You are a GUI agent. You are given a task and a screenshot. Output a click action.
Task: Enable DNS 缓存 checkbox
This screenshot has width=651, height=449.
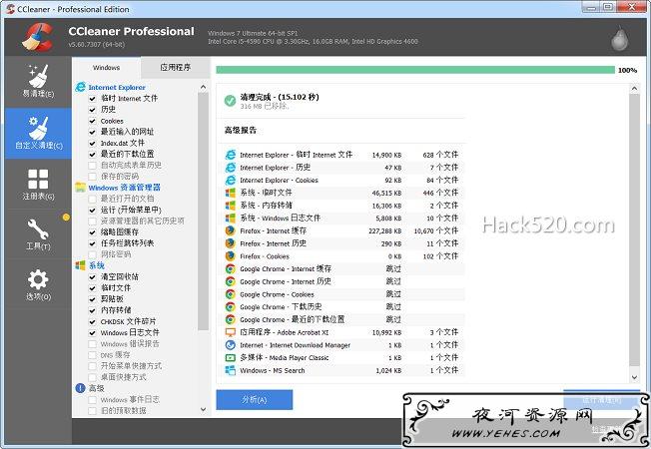pyautogui.click(x=93, y=355)
